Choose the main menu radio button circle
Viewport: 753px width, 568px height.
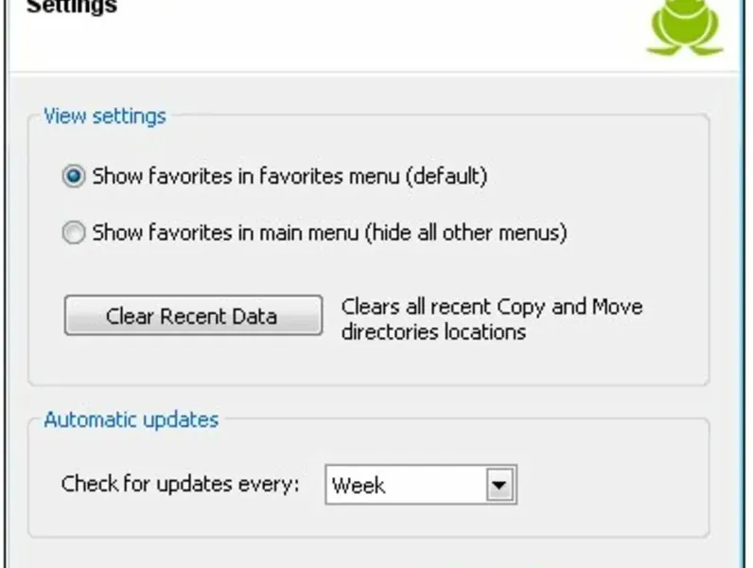point(74,233)
